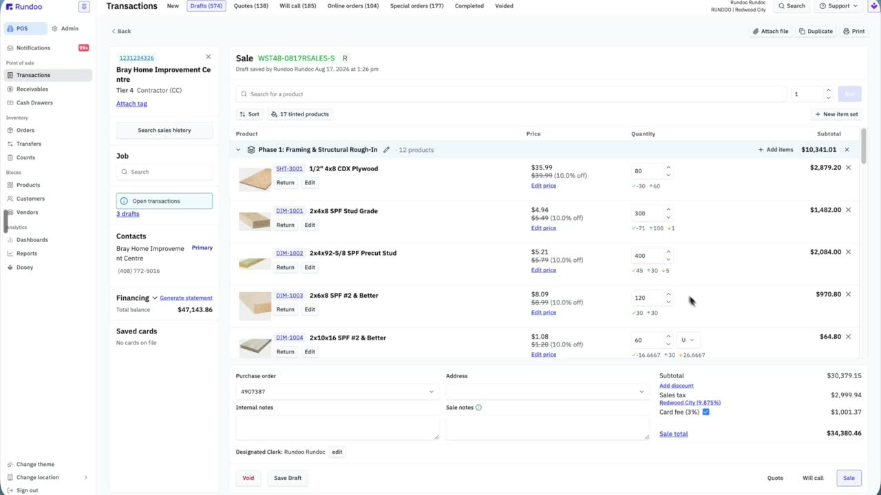This screenshot has width=881, height=495.
Task: Expand Change location submenu
Action: (x=86, y=477)
